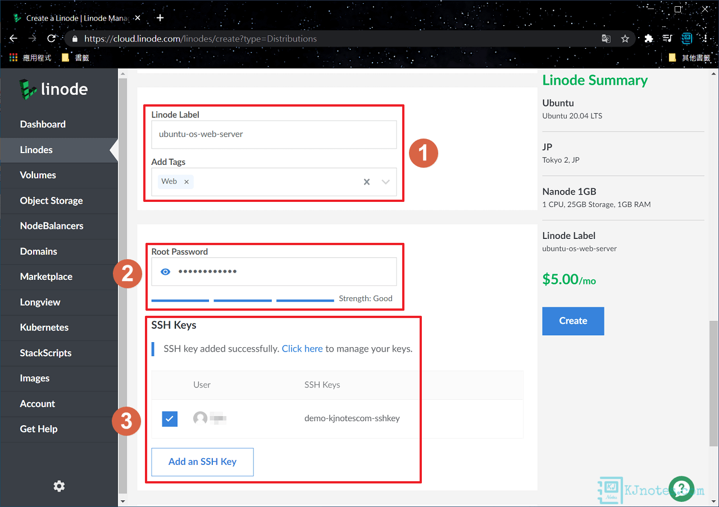Show the root password with eye icon
Image resolution: width=719 pixels, height=507 pixels.
(166, 272)
